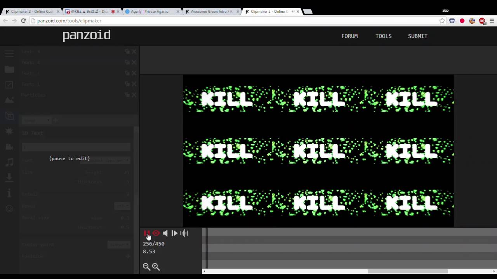Open the FORUM nav link
This screenshot has height=279, width=497.
(x=349, y=36)
